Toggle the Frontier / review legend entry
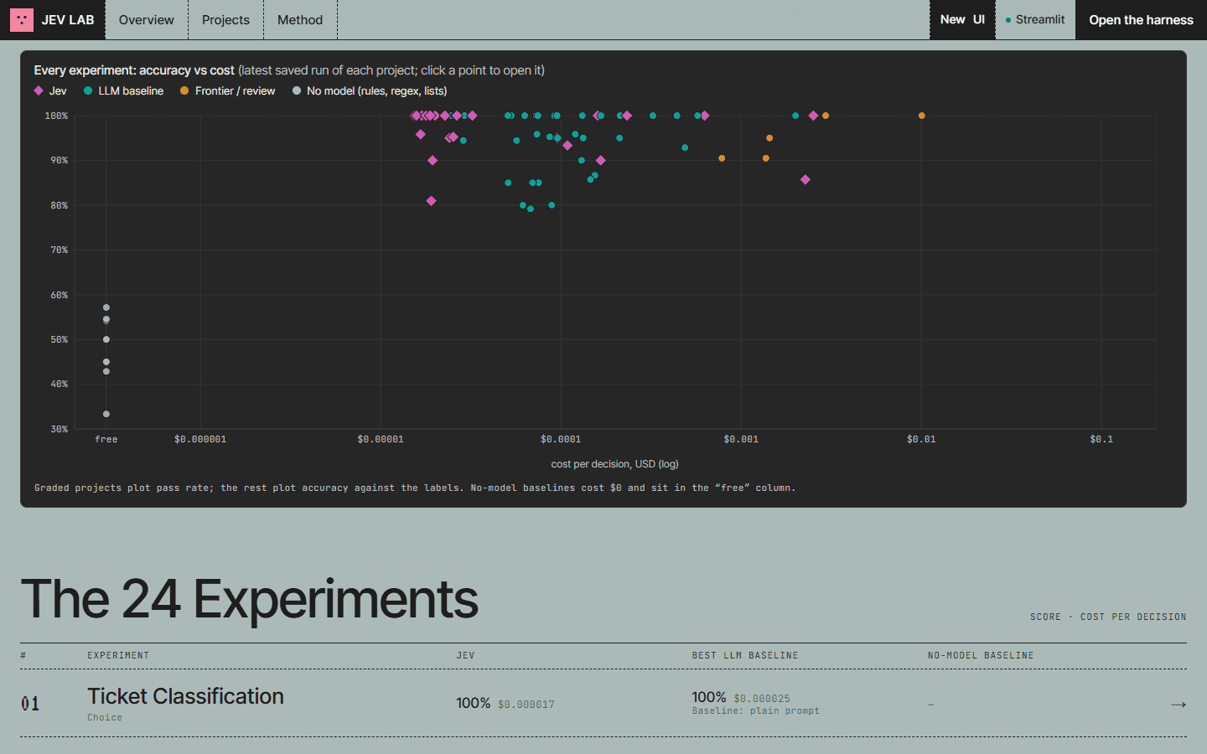Viewport: 1207px width, 754px height. point(227,90)
